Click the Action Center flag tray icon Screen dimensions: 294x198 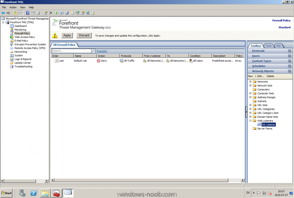pos(259,193)
